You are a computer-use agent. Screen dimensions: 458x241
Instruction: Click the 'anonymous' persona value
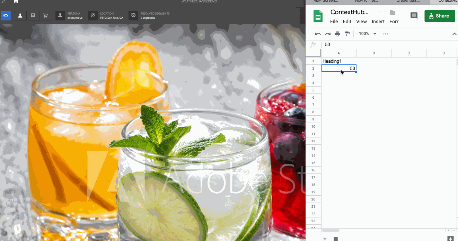point(75,18)
